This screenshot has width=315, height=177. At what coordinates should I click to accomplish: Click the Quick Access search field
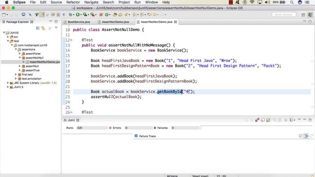[x=284, y=14]
